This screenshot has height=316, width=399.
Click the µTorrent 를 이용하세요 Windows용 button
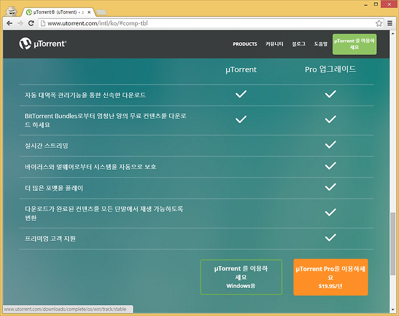[x=241, y=277]
